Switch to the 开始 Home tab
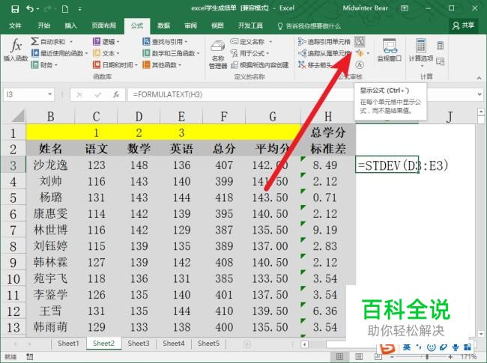Viewport: 487px width, 363px height. [x=43, y=25]
